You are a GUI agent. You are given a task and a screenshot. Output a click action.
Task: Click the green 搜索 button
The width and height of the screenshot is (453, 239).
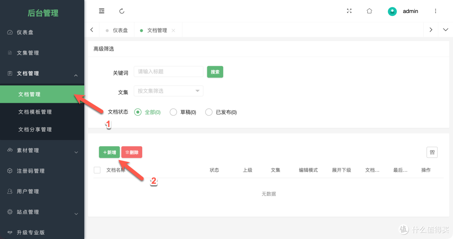(x=215, y=72)
